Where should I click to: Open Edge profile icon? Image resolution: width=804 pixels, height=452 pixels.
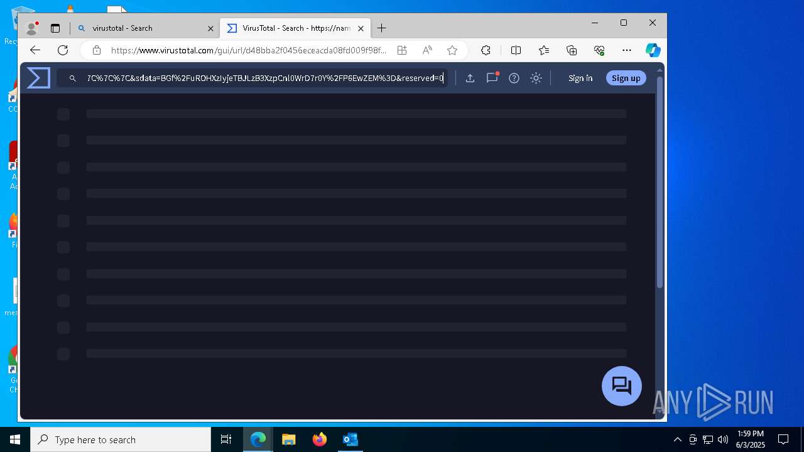[x=31, y=28]
